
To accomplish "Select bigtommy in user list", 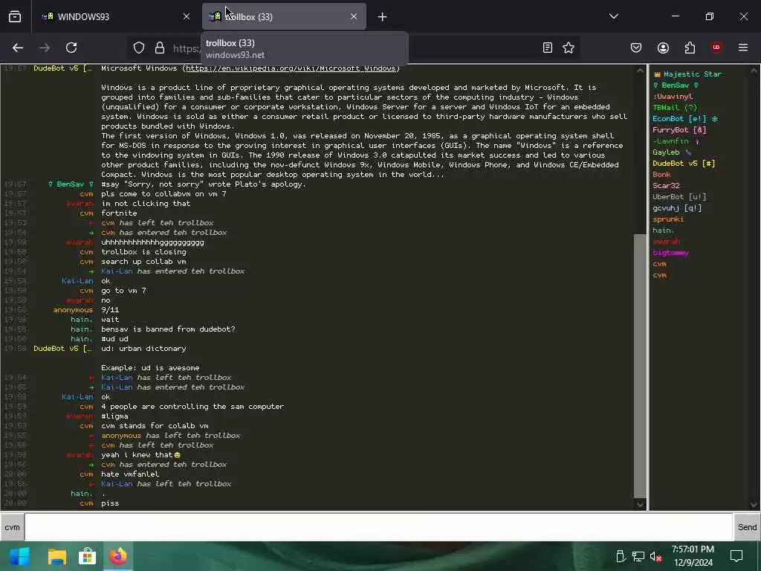I will pos(671,253).
